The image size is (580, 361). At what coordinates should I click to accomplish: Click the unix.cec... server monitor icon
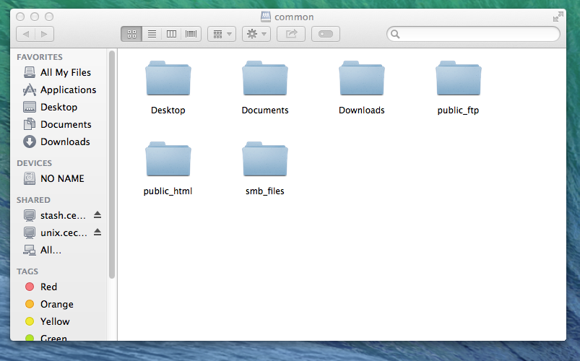click(30, 232)
